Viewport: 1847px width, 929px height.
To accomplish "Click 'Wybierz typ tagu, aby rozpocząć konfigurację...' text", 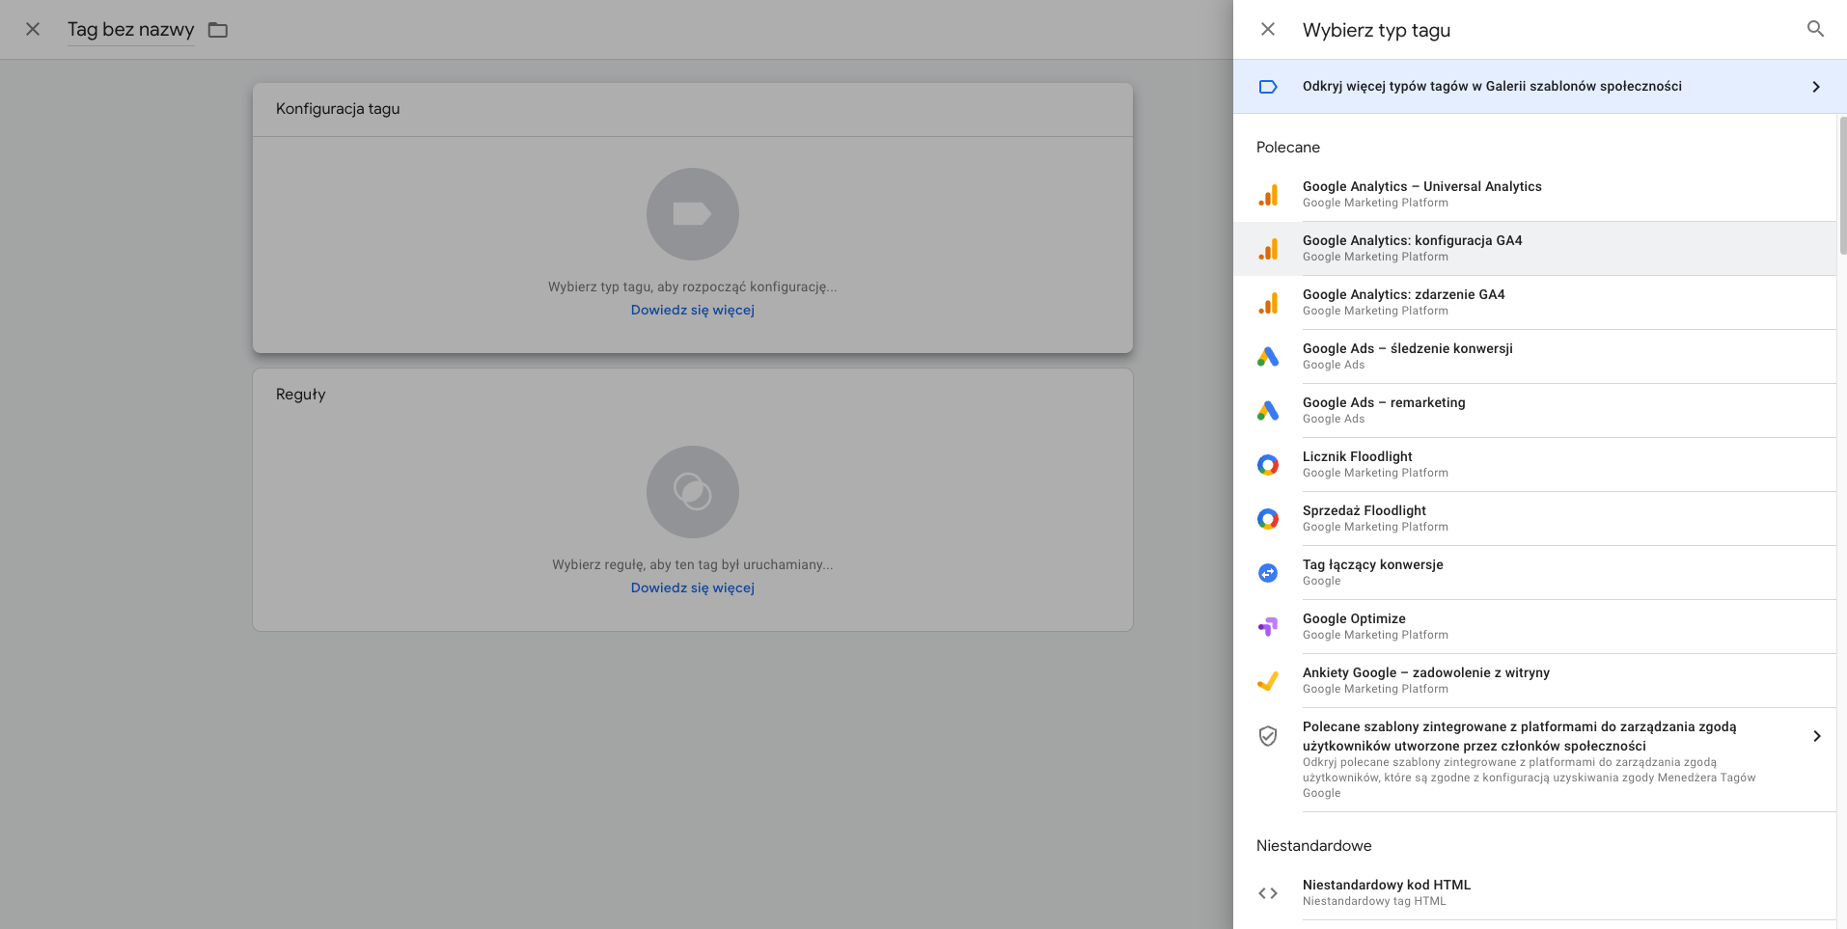I will click(693, 287).
